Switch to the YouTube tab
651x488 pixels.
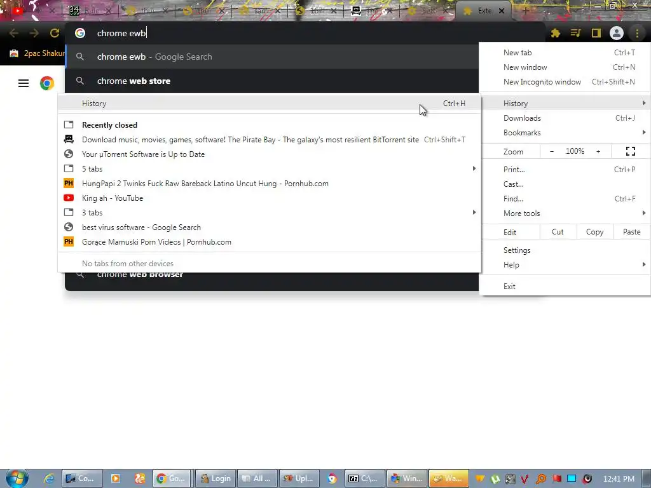[32, 11]
